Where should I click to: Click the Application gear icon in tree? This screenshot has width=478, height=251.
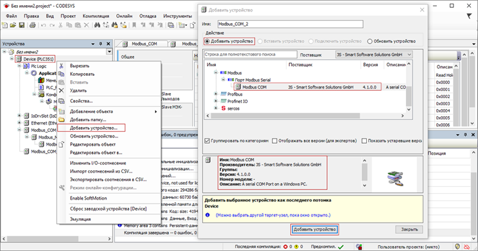pos(34,73)
